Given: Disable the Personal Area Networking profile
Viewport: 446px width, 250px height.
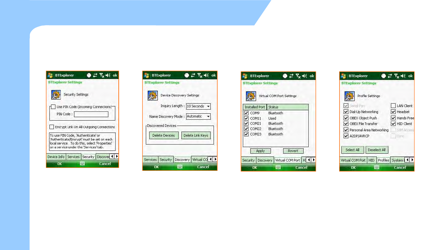Looking at the screenshot, I should (x=346, y=130).
